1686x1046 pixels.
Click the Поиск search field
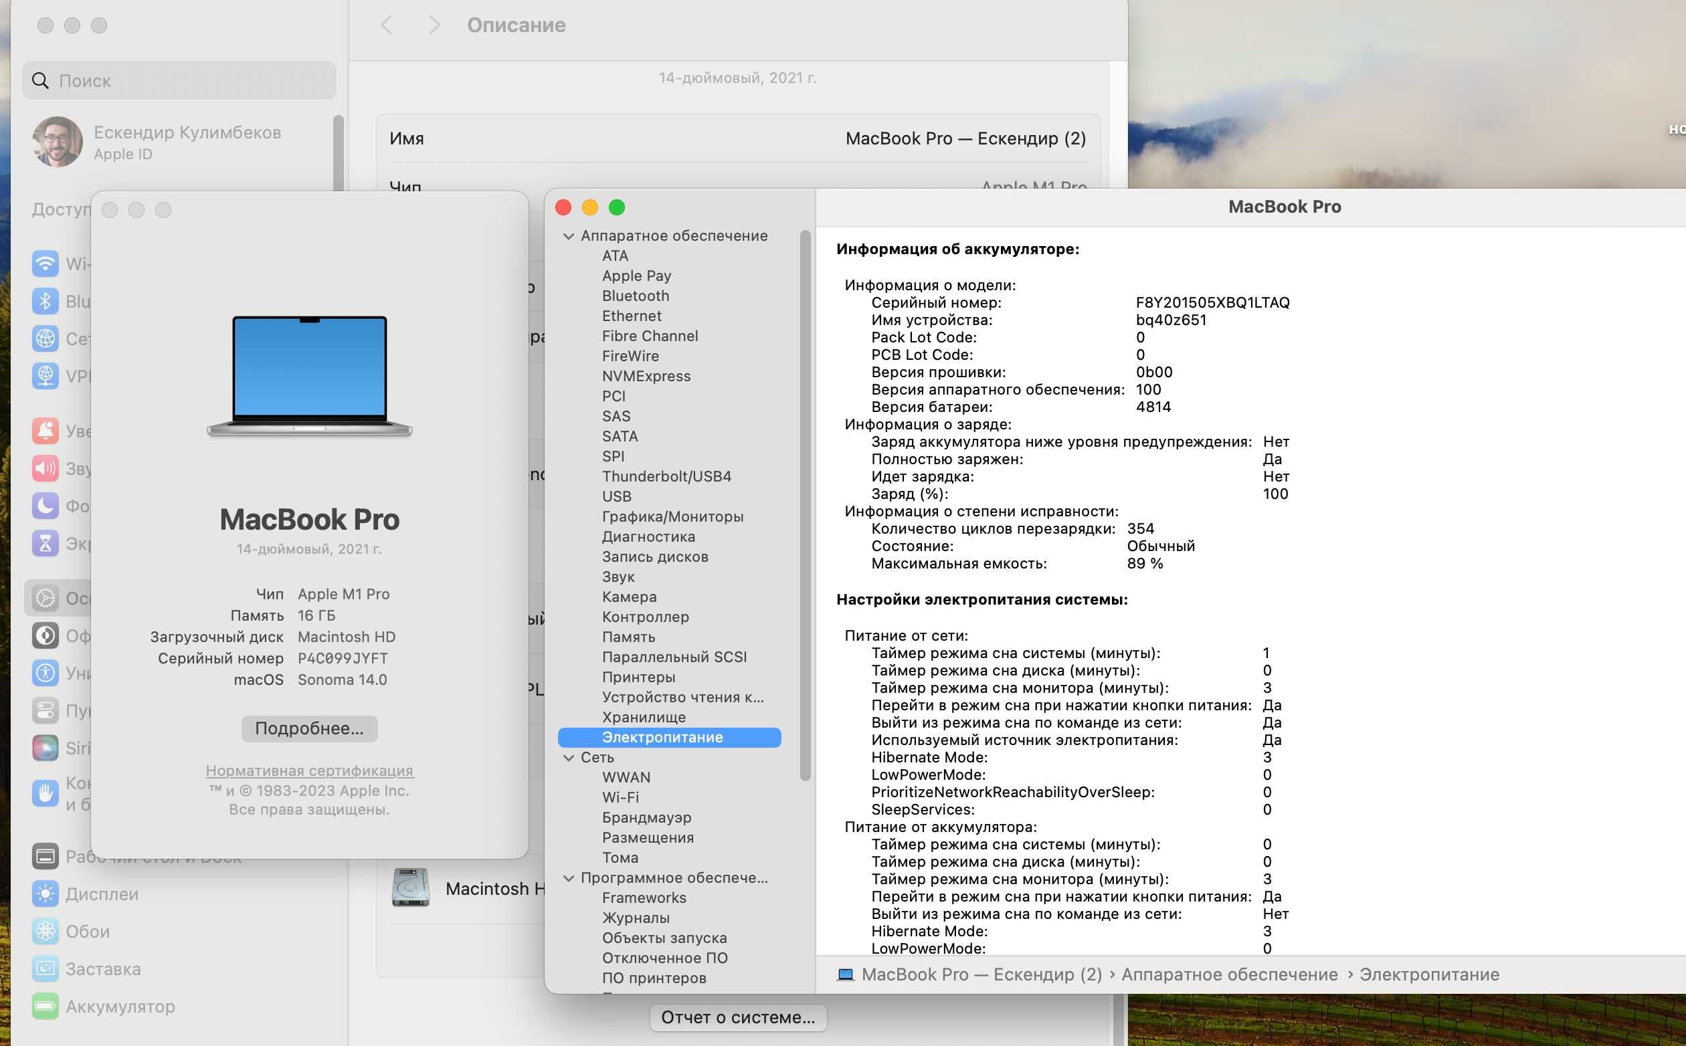pos(179,80)
